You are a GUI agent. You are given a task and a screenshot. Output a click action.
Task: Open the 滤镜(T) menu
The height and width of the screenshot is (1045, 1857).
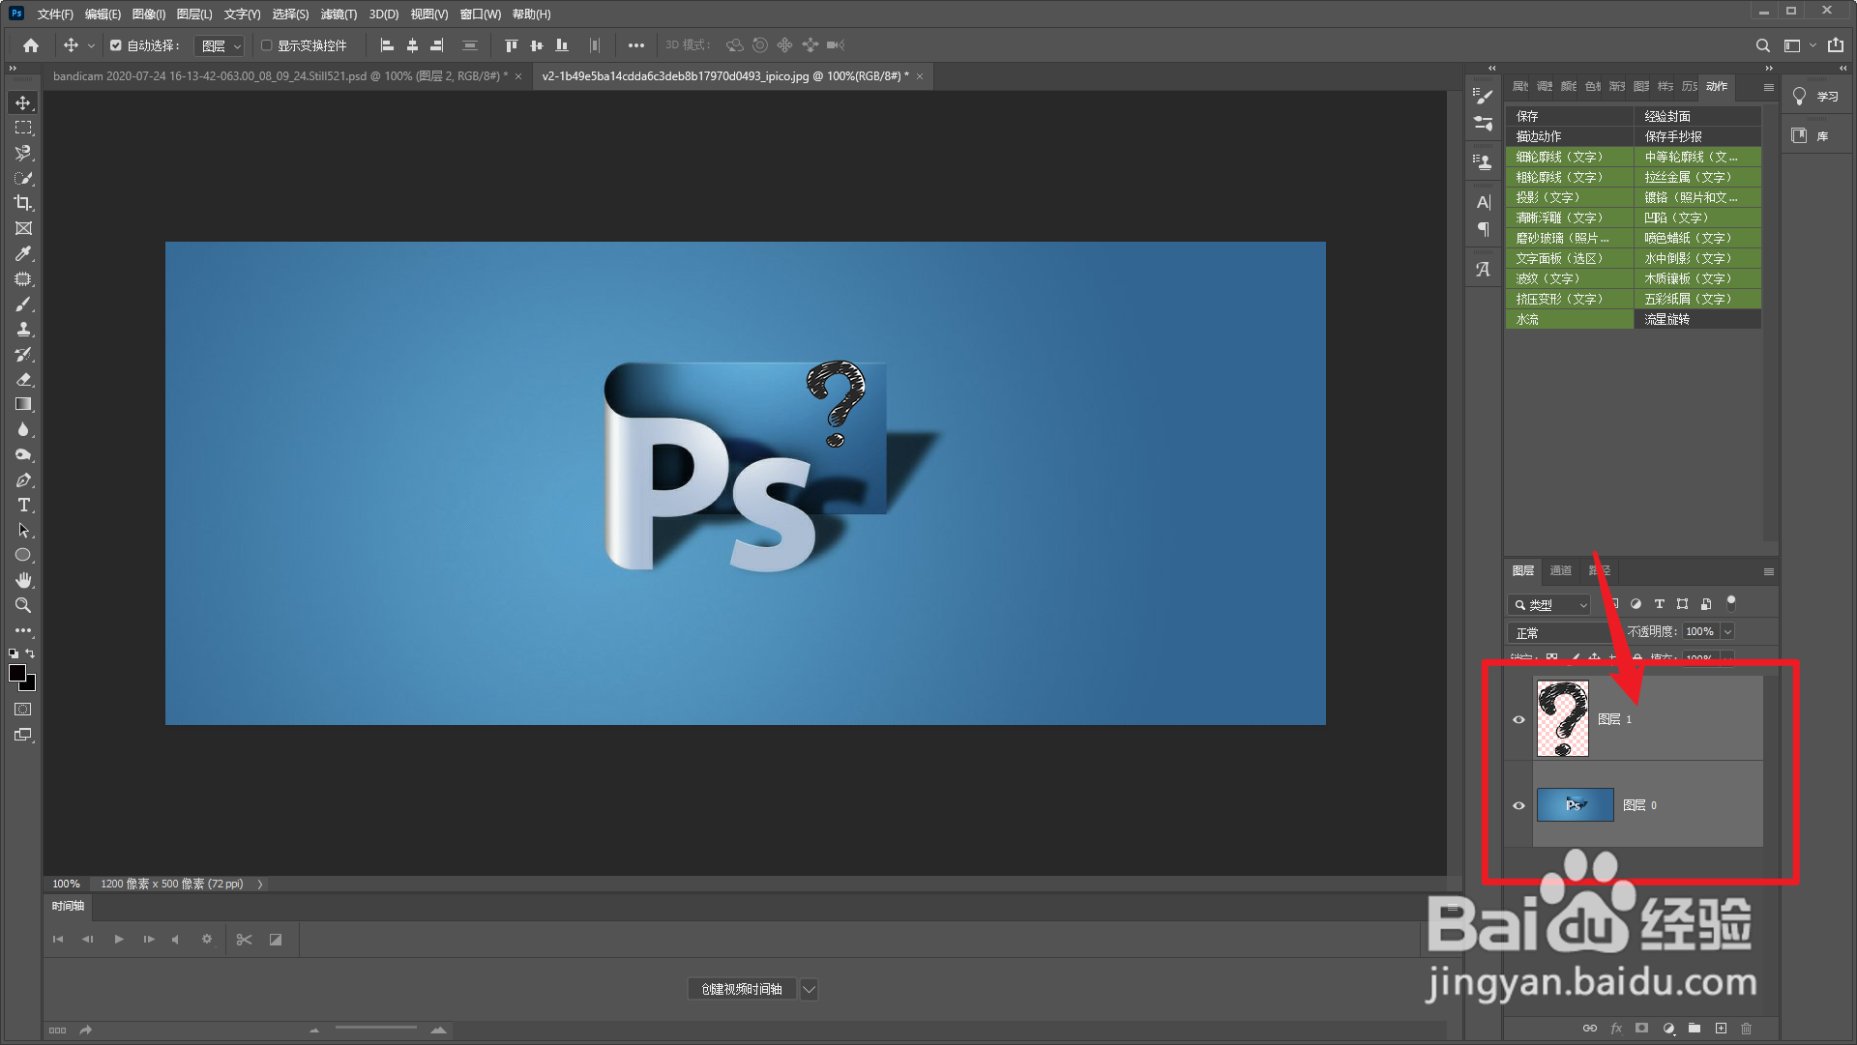tap(339, 15)
